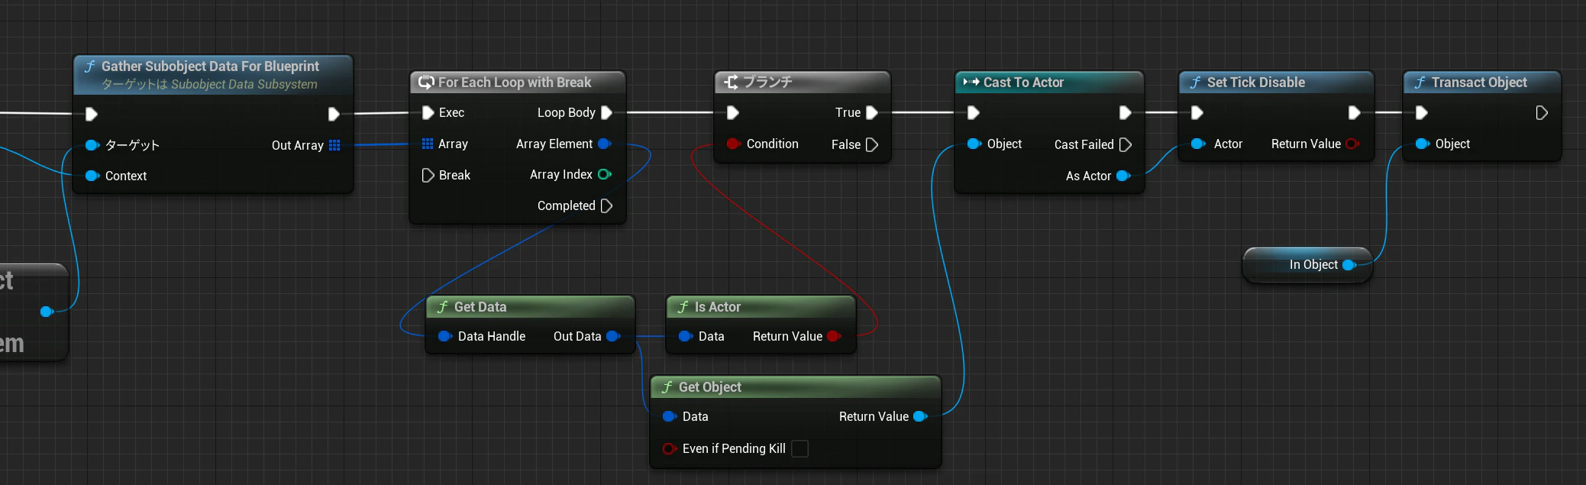The height and width of the screenshot is (485, 1586).
Task: Click the Array input grid pin
Action: click(x=428, y=144)
